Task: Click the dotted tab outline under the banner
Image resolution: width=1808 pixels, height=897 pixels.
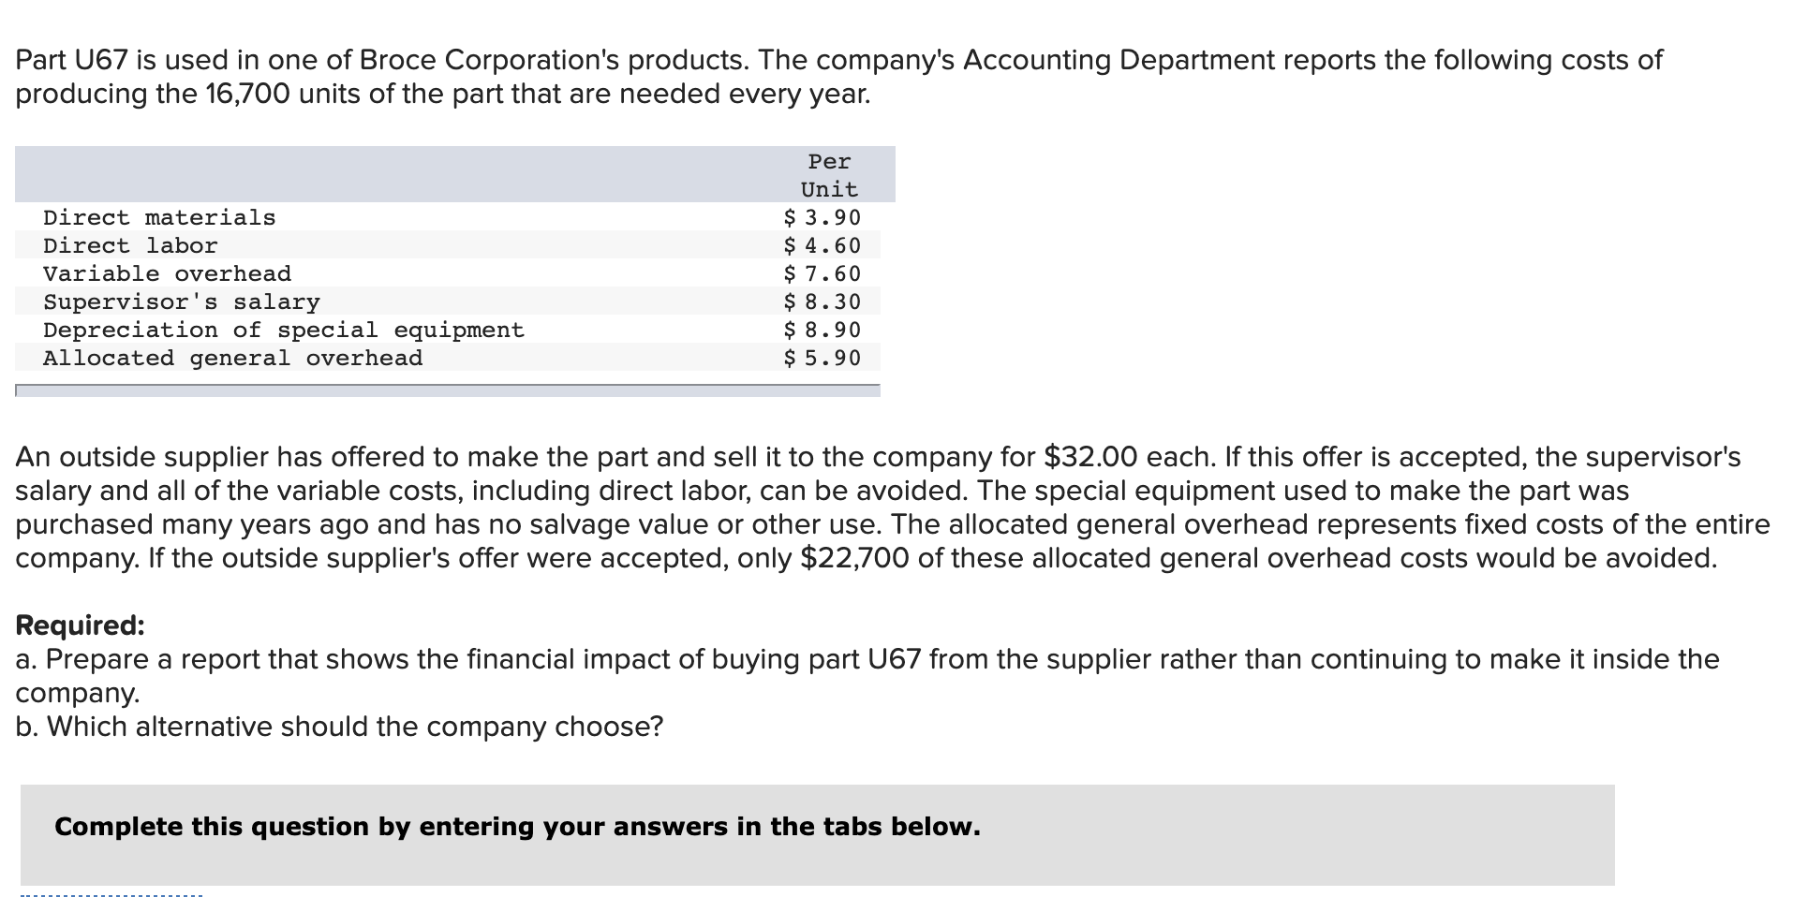Action: [111, 895]
